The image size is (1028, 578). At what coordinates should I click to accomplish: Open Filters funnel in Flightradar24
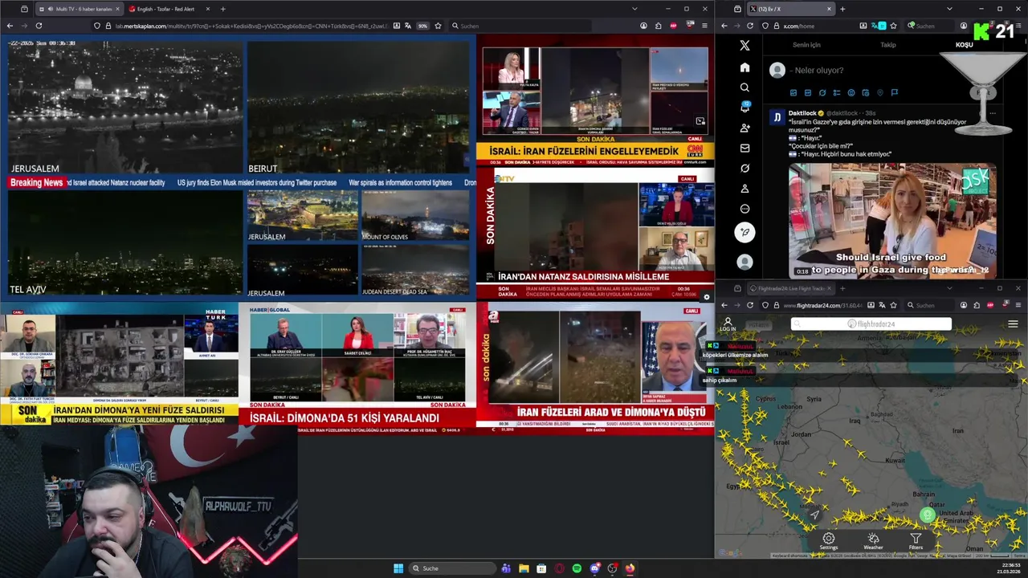point(916,541)
